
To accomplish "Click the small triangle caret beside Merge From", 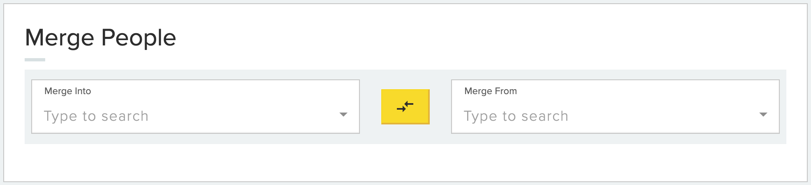I will coord(763,115).
